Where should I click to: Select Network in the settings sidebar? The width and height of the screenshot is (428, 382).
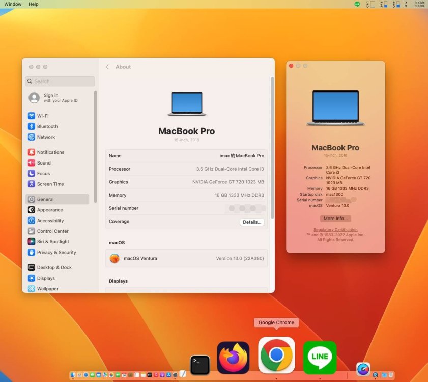(58, 137)
